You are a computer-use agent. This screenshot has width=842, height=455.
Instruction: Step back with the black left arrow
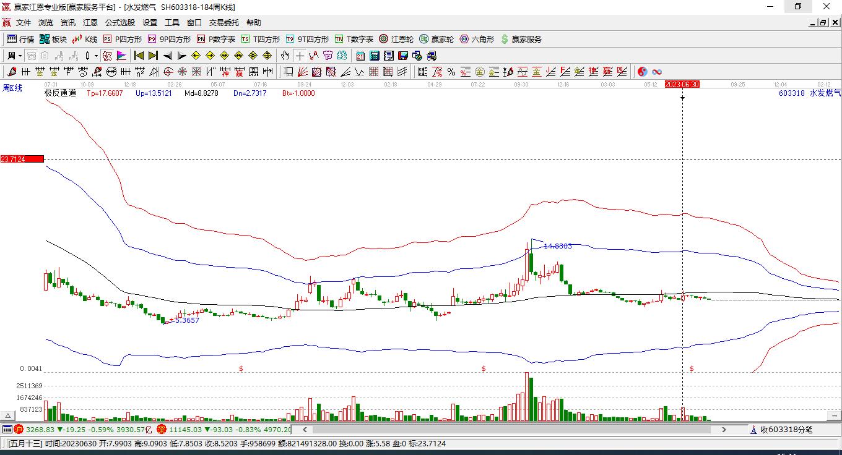tap(168, 56)
